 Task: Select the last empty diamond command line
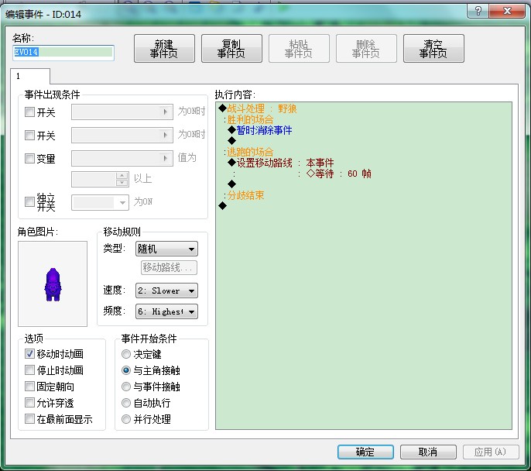pyautogui.click(x=222, y=206)
